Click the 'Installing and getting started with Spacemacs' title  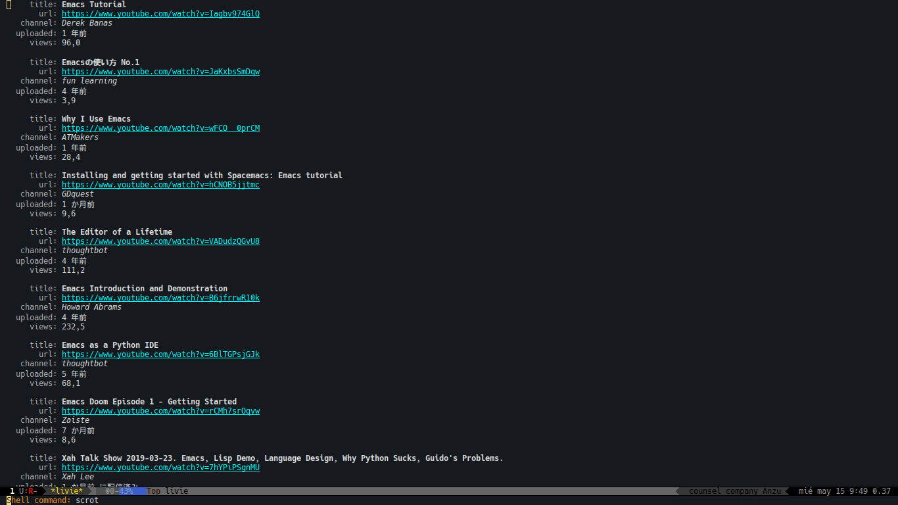202,176
